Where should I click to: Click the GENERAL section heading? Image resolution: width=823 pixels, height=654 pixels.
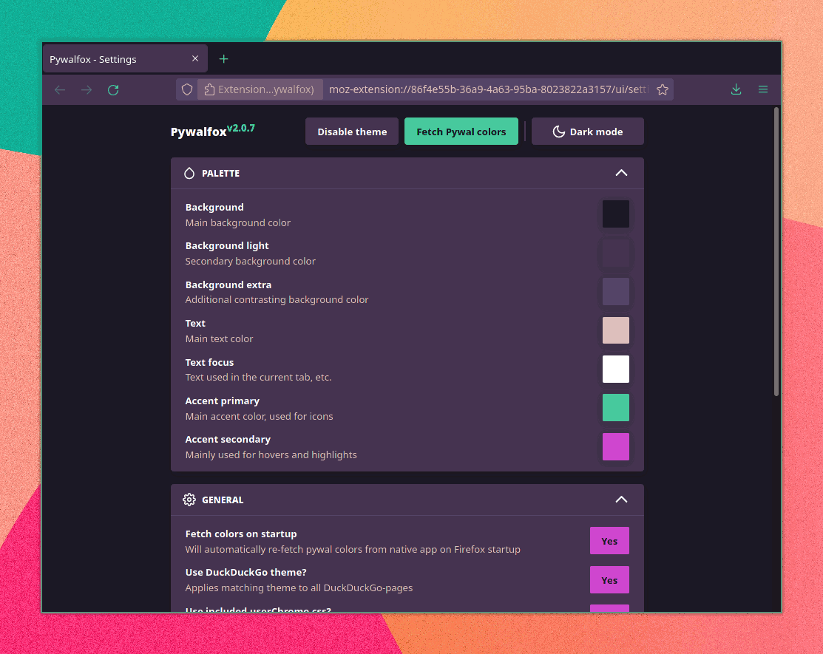pyautogui.click(x=223, y=500)
